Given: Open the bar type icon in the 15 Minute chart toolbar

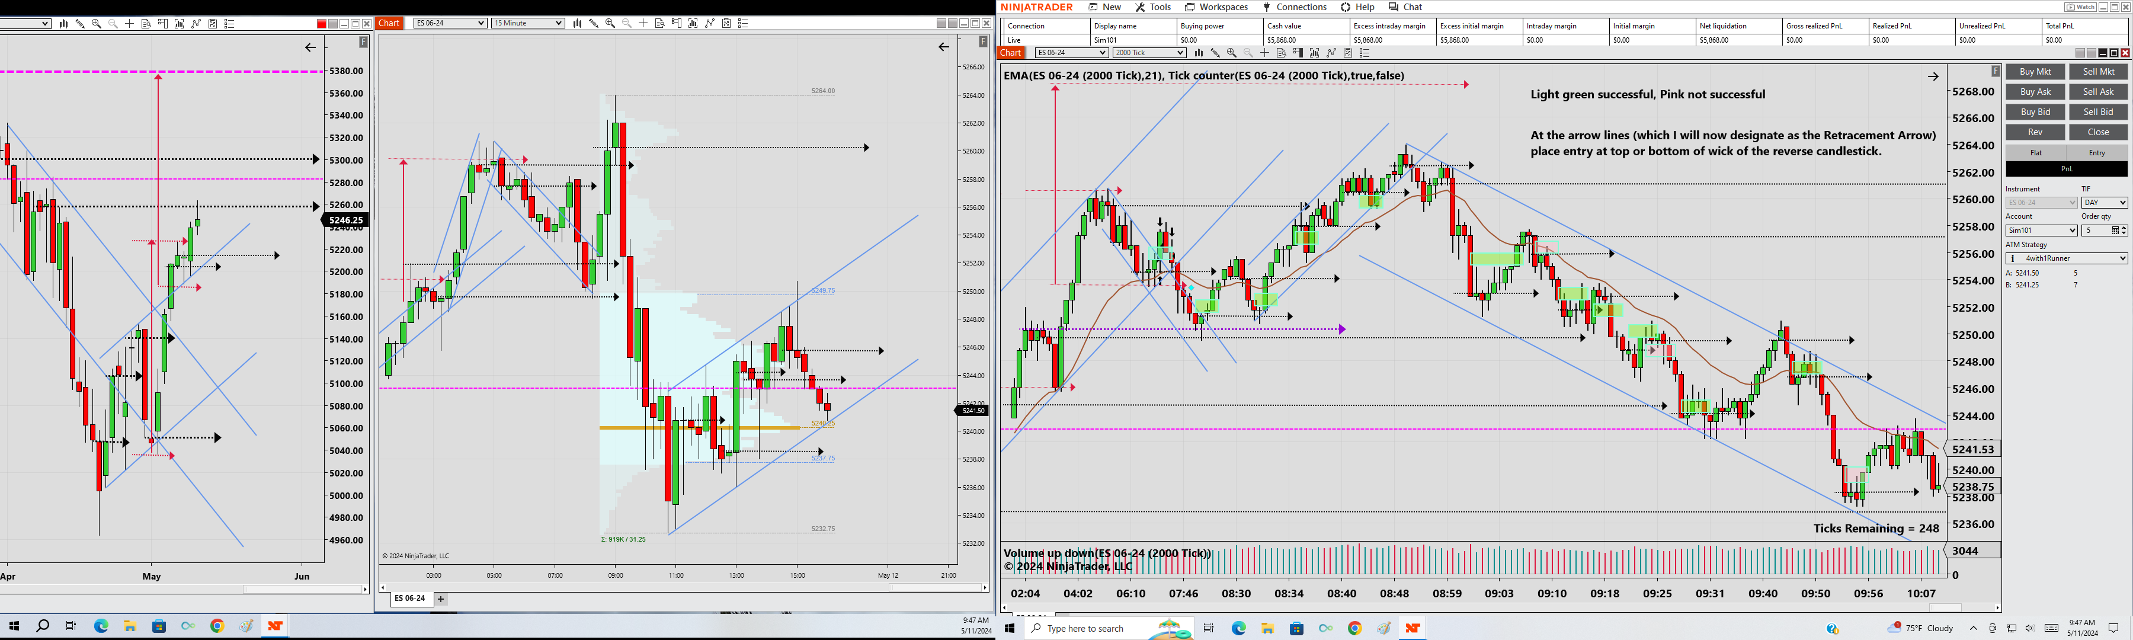Looking at the screenshot, I should [577, 23].
